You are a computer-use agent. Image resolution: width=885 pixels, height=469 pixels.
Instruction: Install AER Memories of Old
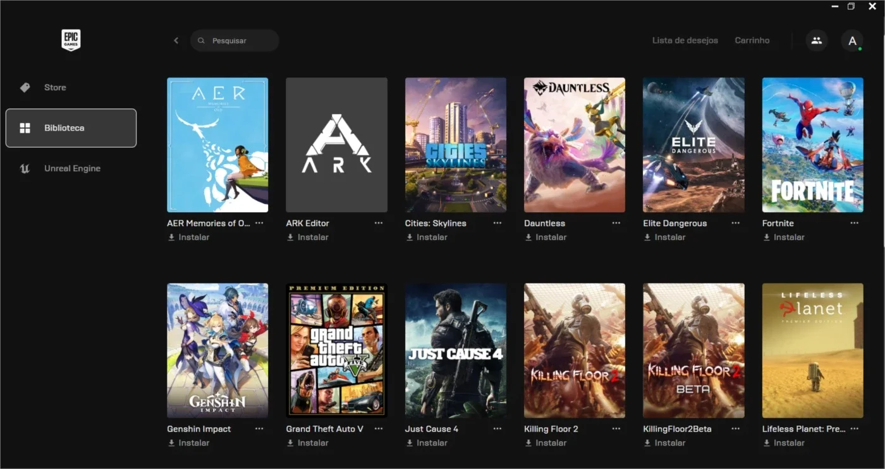click(188, 237)
